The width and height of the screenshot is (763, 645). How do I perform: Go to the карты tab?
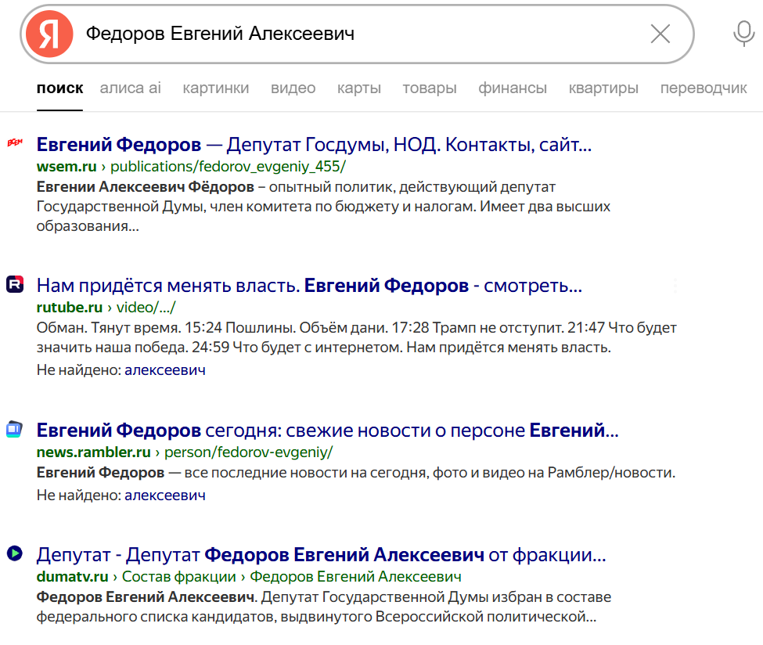click(x=359, y=88)
